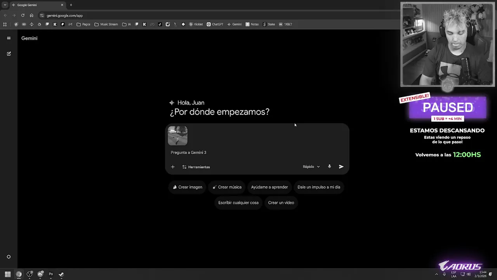Click the Crear música suggestion chip
This screenshot has height=280, width=497.
click(227, 187)
